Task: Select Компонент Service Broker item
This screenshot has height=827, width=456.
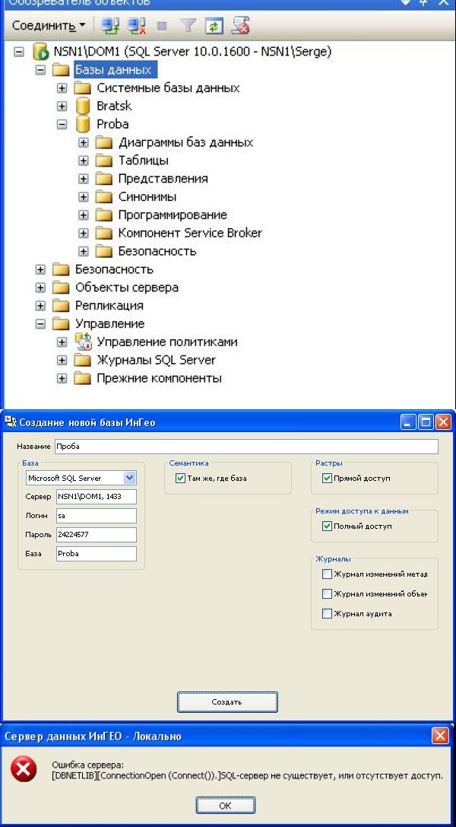Action: (190, 233)
